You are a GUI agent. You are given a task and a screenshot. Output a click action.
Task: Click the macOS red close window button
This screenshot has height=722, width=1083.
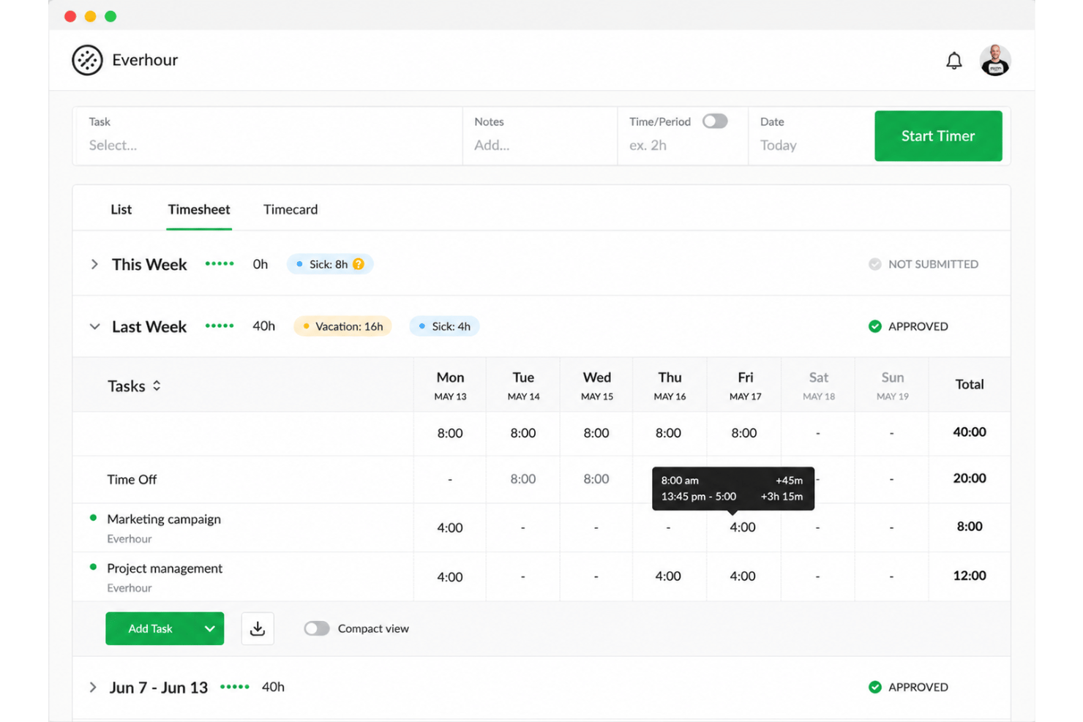(70, 16)
